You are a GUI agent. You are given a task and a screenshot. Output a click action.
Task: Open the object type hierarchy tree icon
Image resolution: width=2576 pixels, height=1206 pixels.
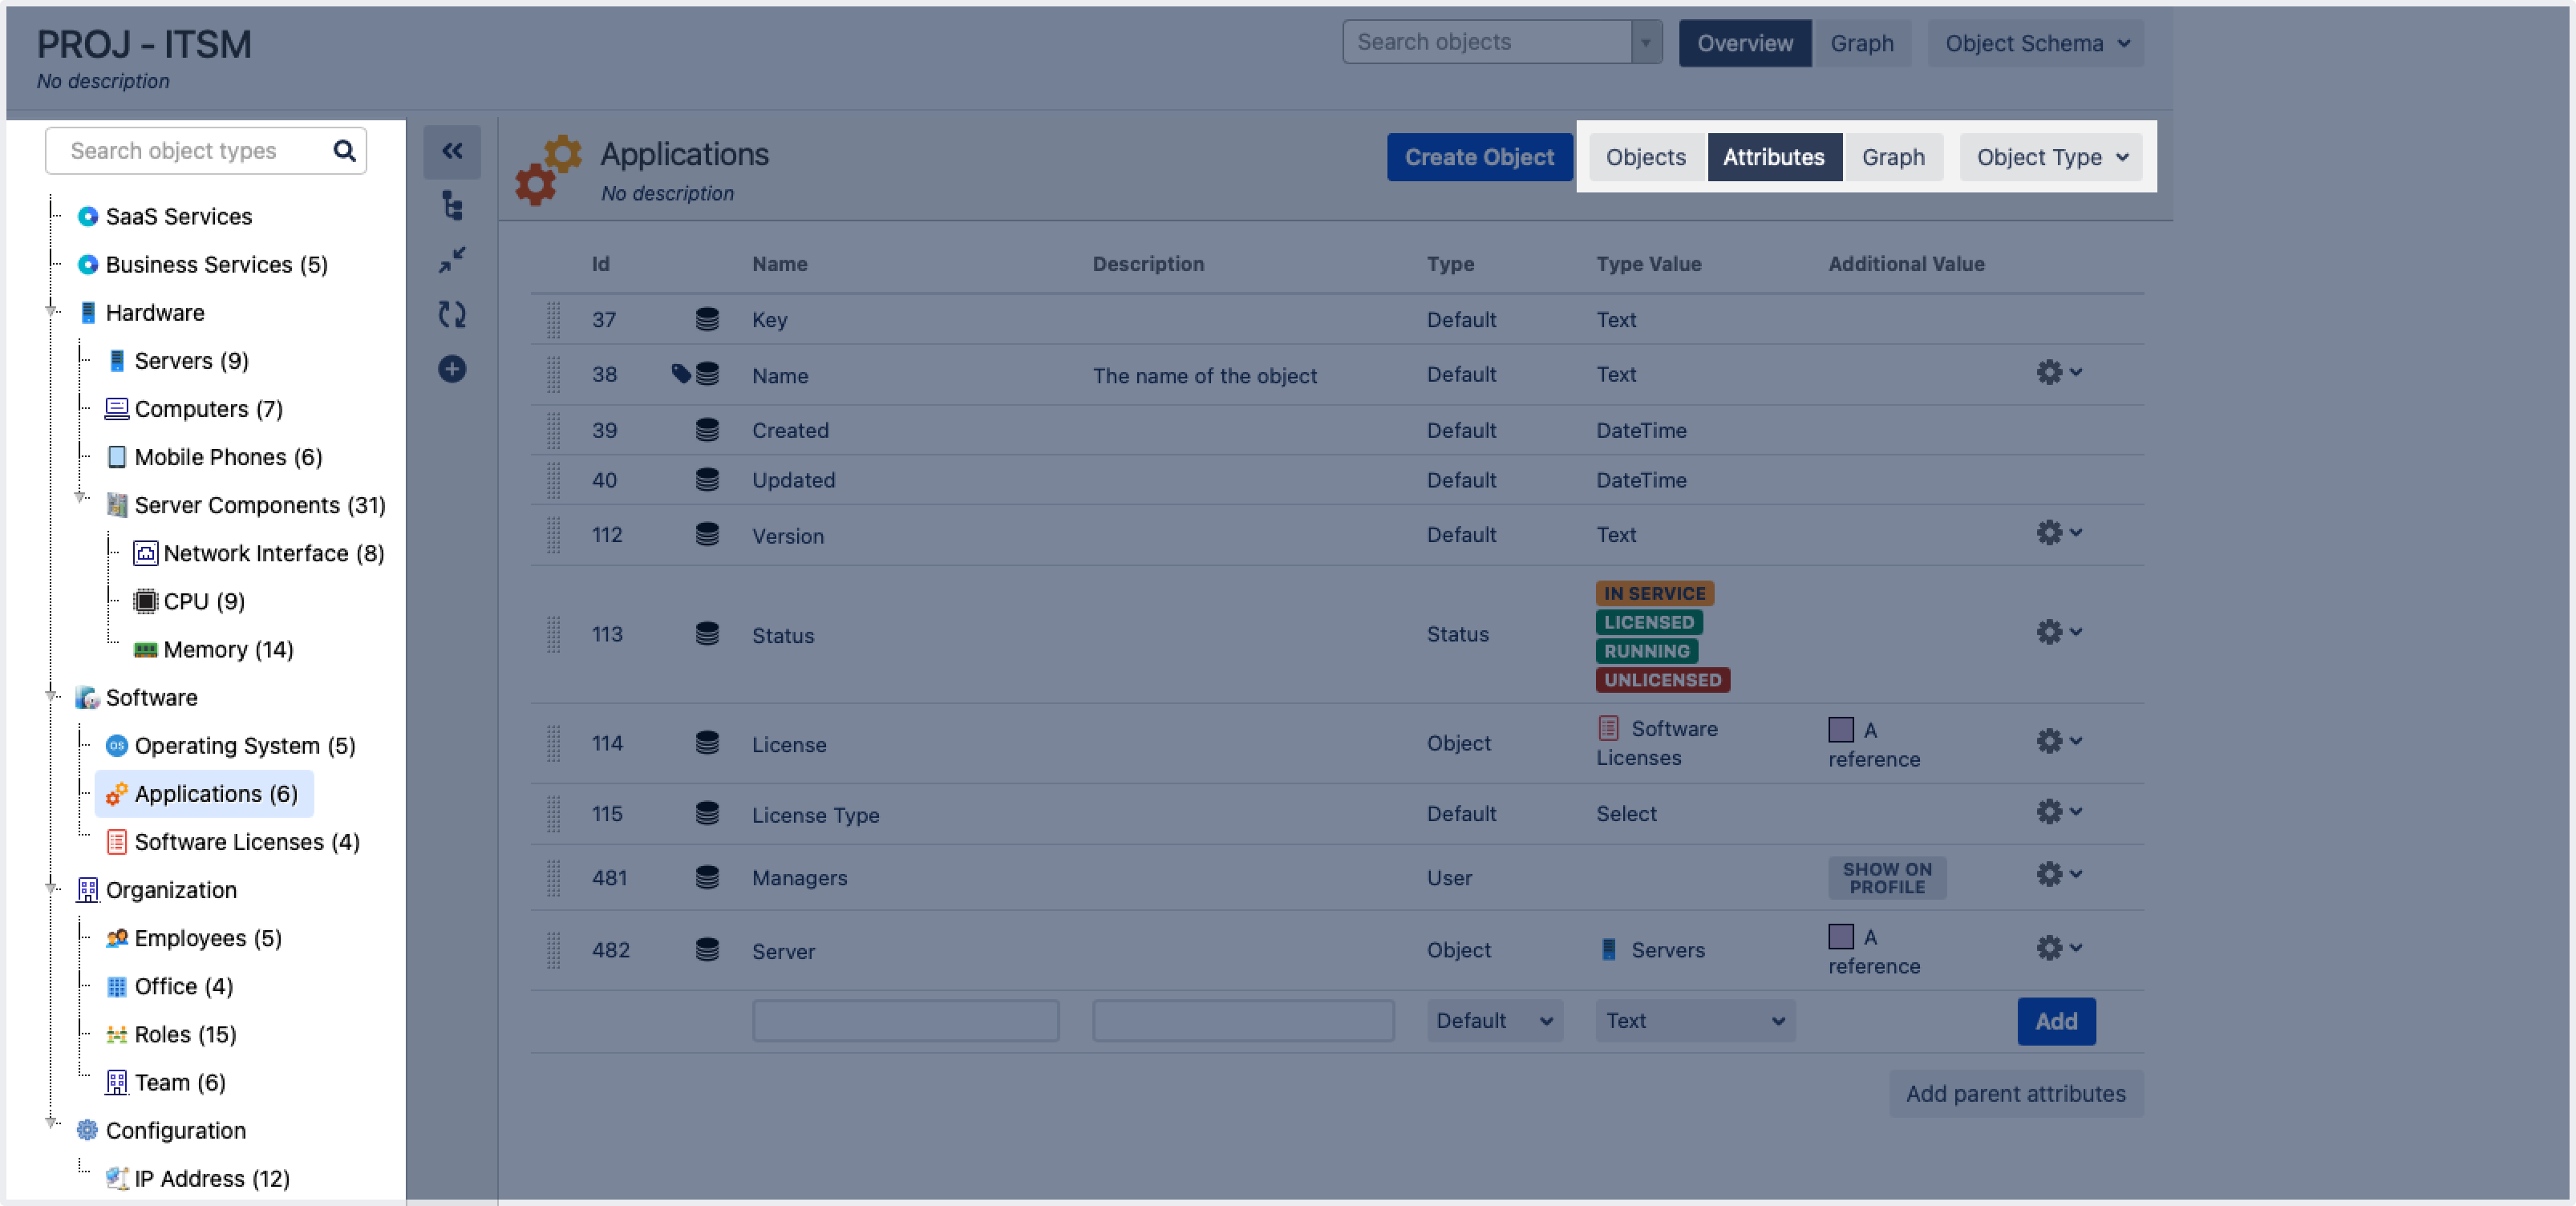click(452, 206)
